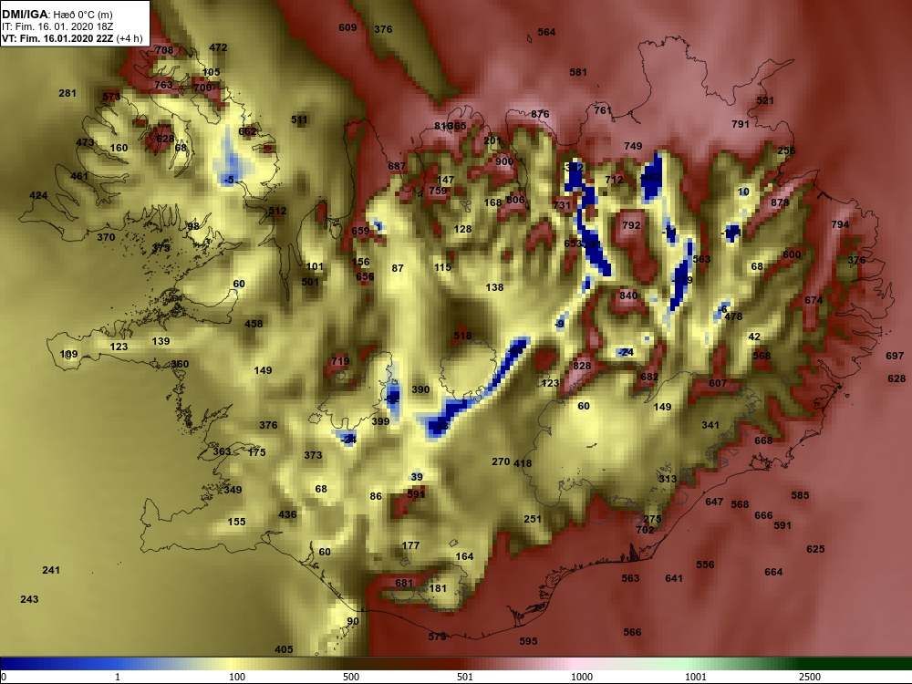Click the map value "160"

(x=119, y=148)
